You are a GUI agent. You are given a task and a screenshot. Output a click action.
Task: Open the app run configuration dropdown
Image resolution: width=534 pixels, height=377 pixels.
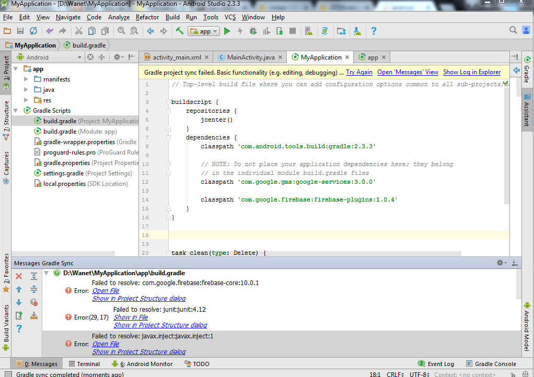pos(204,31)
